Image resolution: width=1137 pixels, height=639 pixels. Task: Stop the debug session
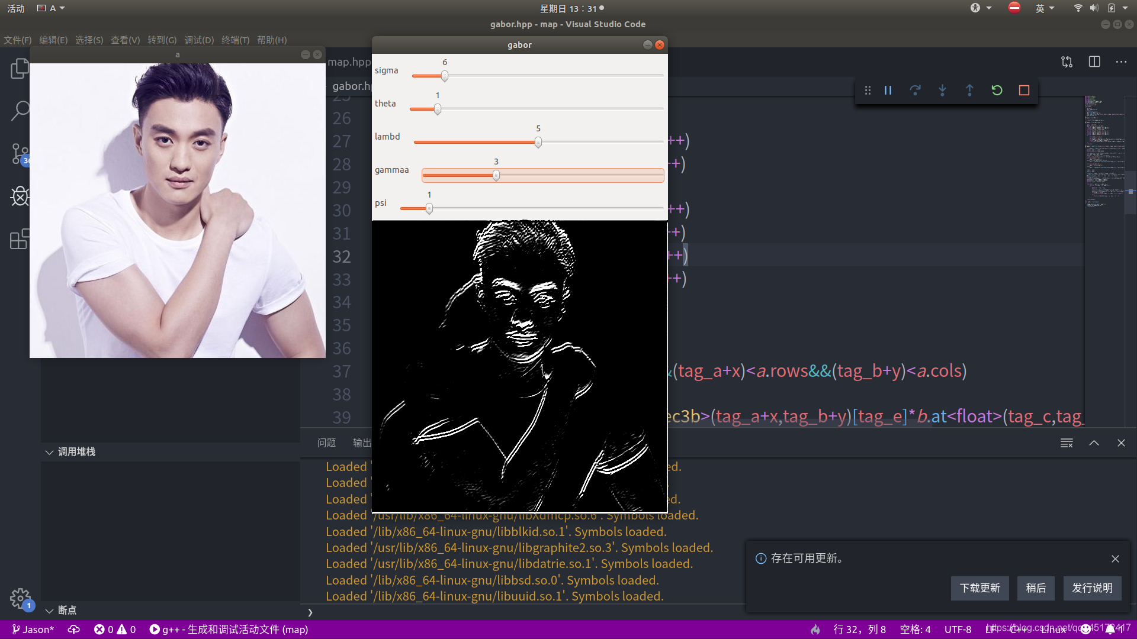[1024, 91]
